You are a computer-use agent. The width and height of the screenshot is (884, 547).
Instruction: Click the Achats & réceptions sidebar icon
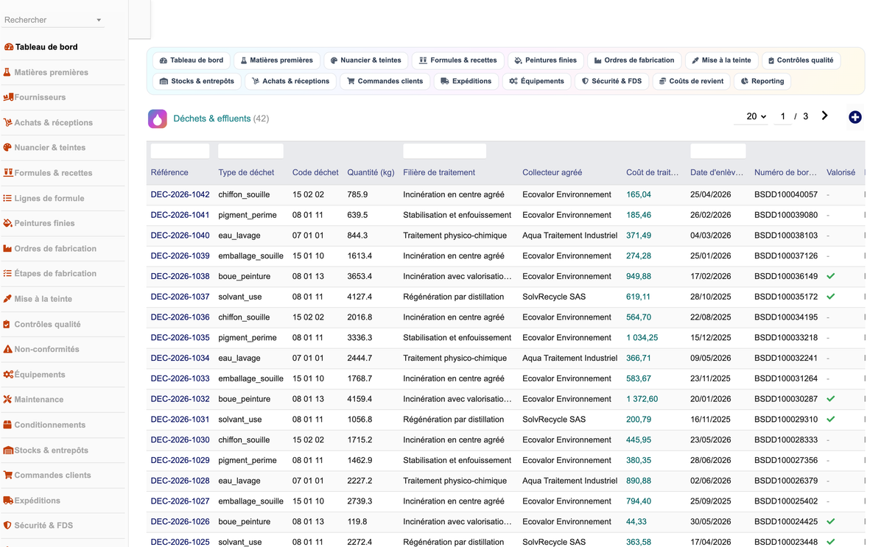(x=7, y=122)
